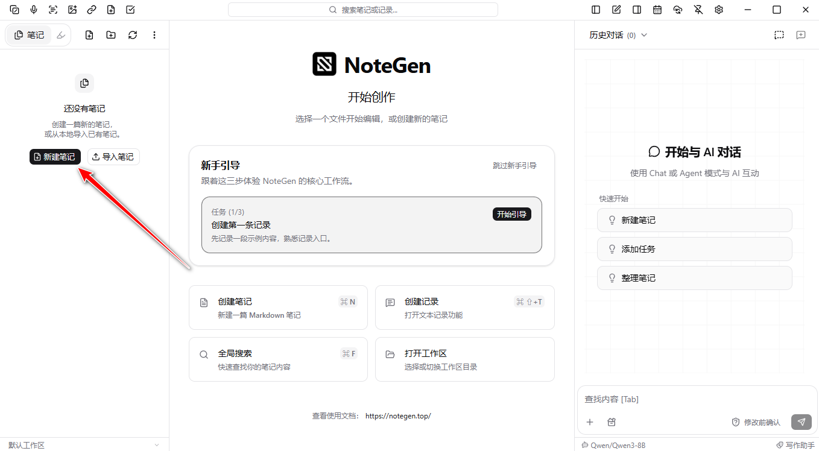The height and width of the screenshot is (451, 819).
Task: Add an image record with the image-plus icon
Action: (x=72, y=10)
